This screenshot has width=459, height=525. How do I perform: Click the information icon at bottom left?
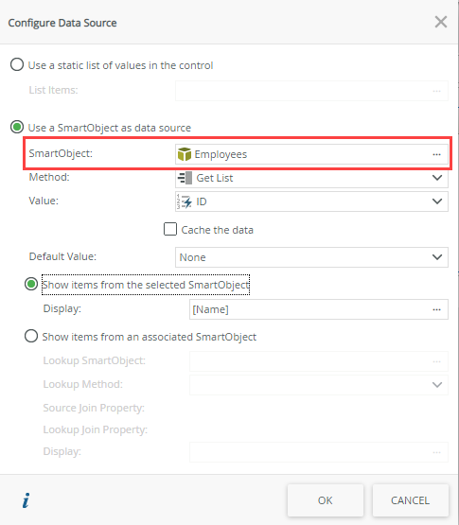[x=26, y=500]
